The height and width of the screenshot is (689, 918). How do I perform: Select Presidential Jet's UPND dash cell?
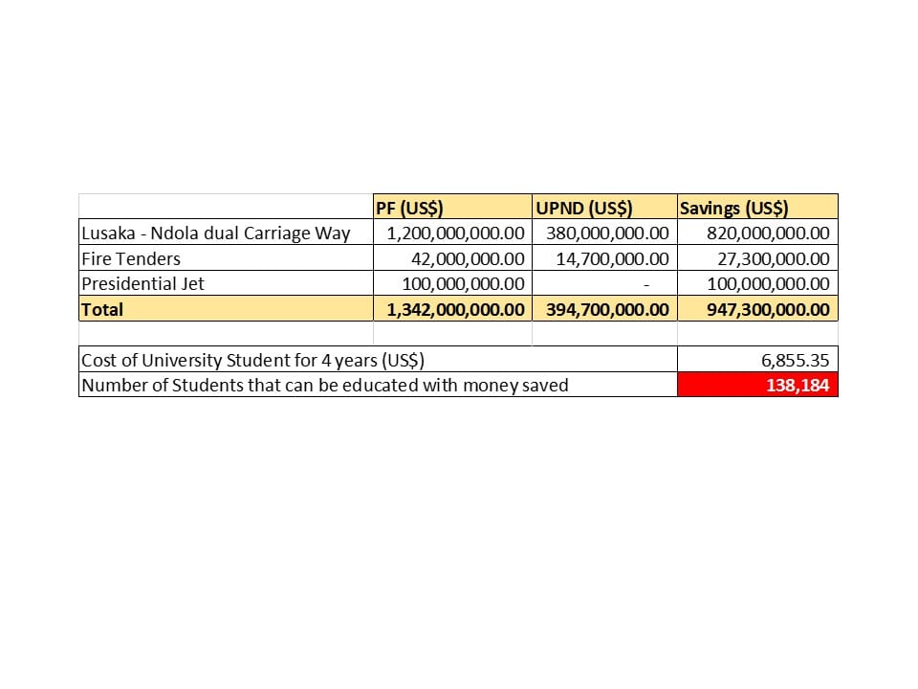[x=604, y=283]
